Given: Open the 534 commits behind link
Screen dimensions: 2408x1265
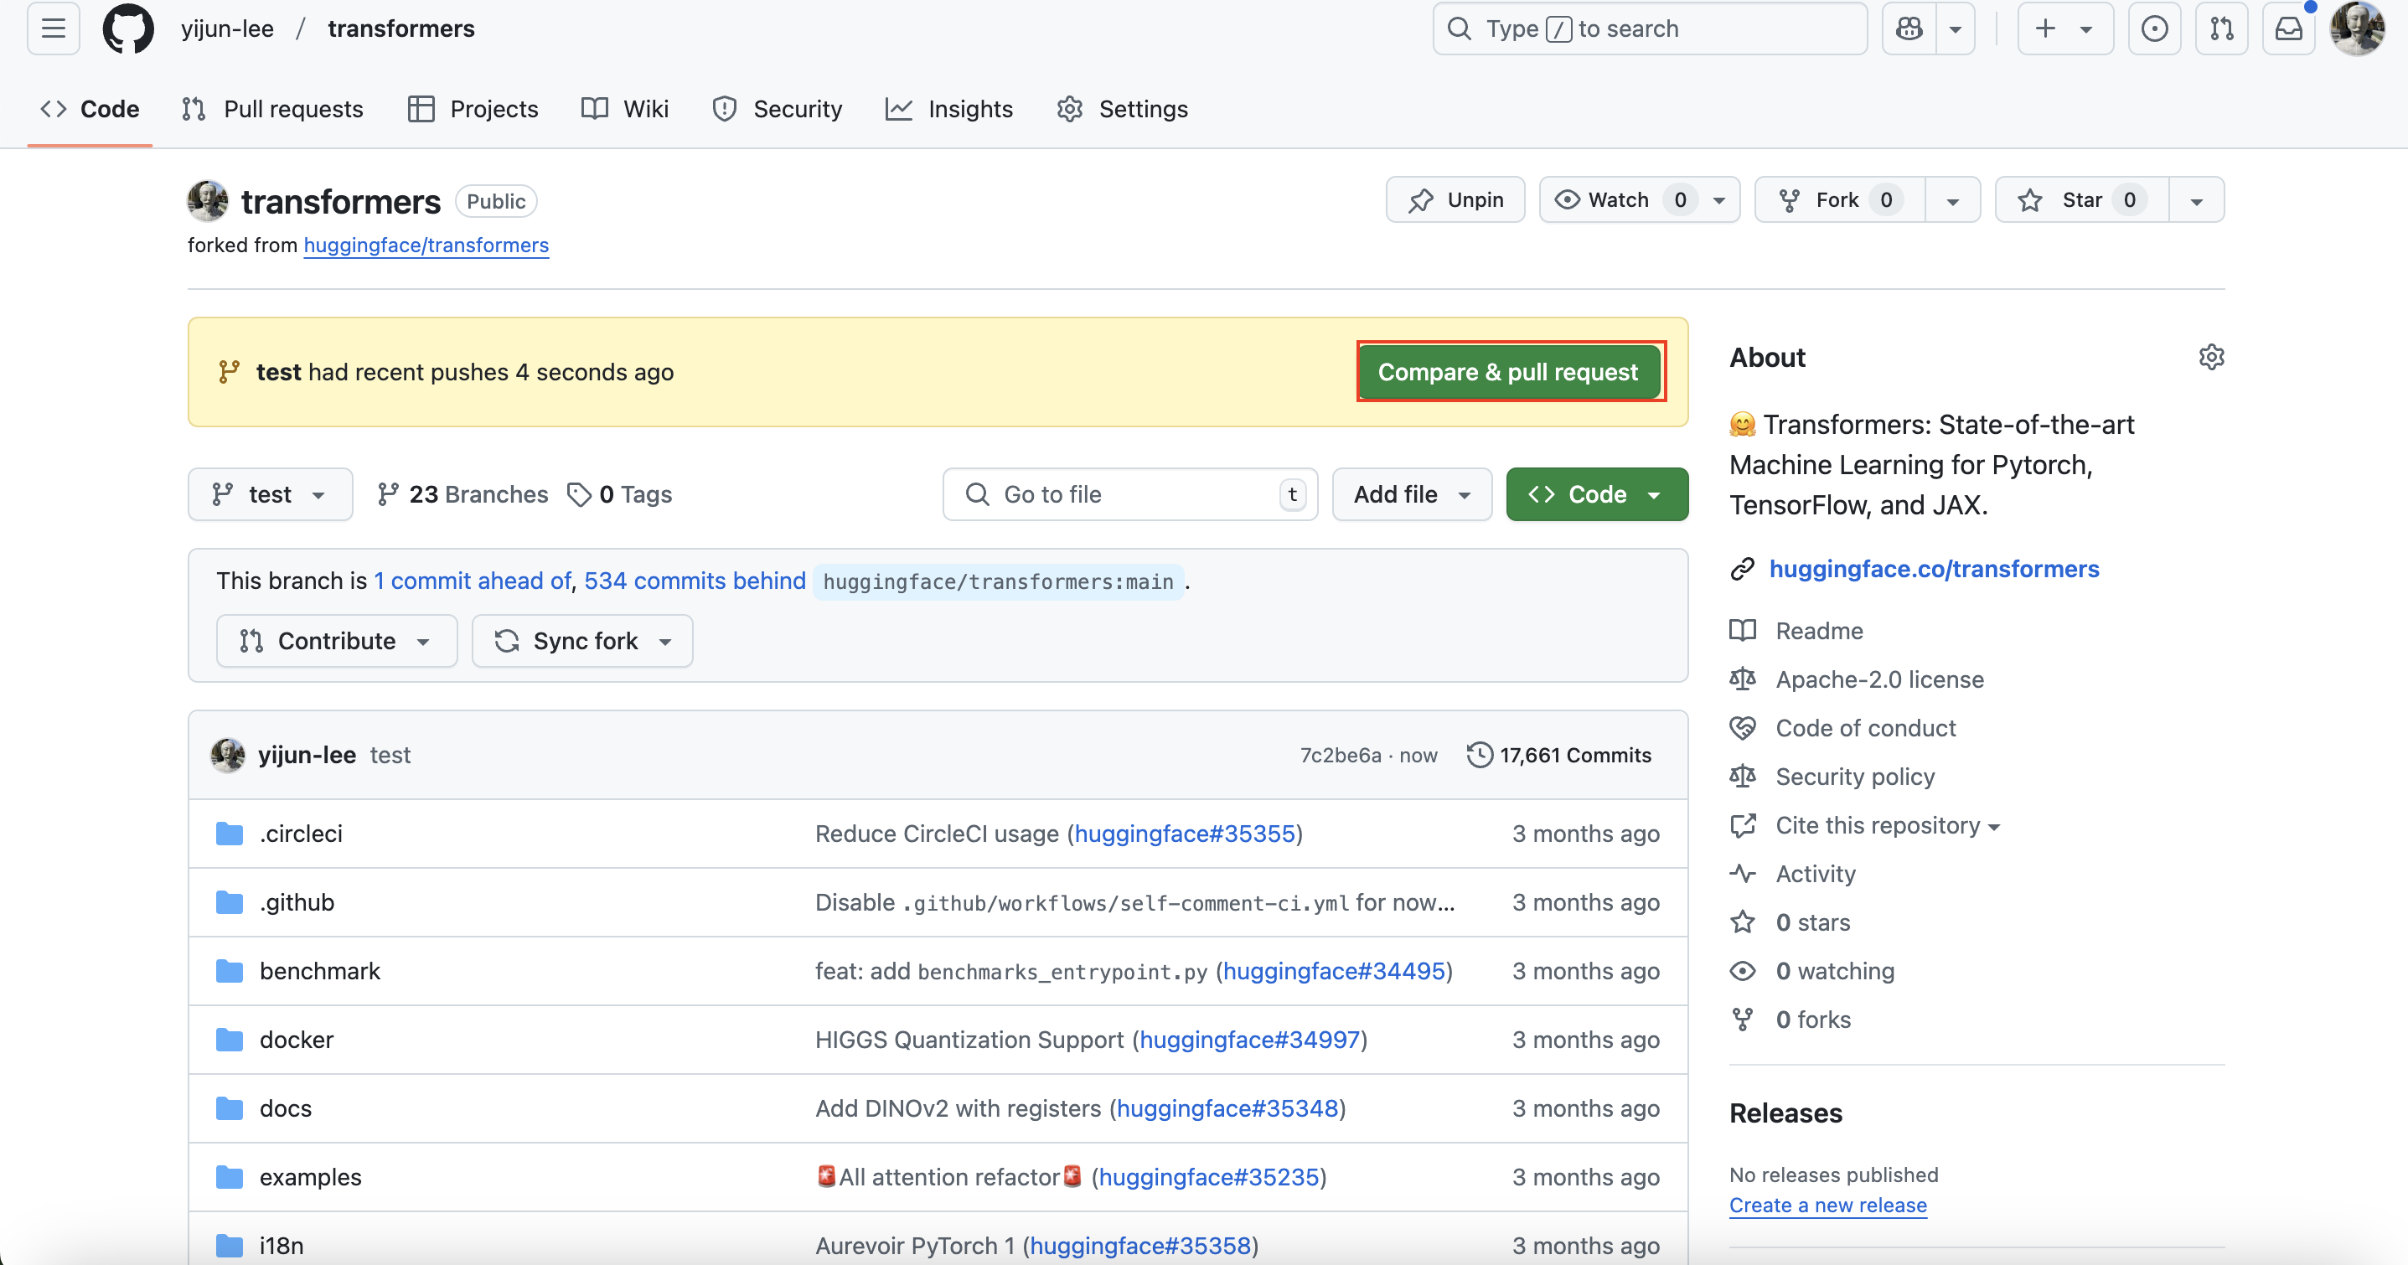Looking at the screenshot, I should pyautogui.click(x=695, y=581).
